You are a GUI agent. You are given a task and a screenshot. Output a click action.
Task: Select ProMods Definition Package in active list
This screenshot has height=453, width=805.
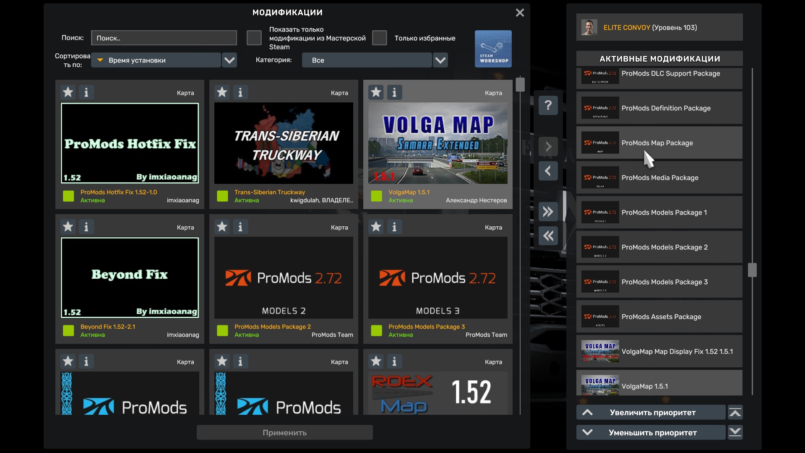(x=659, y=108)
